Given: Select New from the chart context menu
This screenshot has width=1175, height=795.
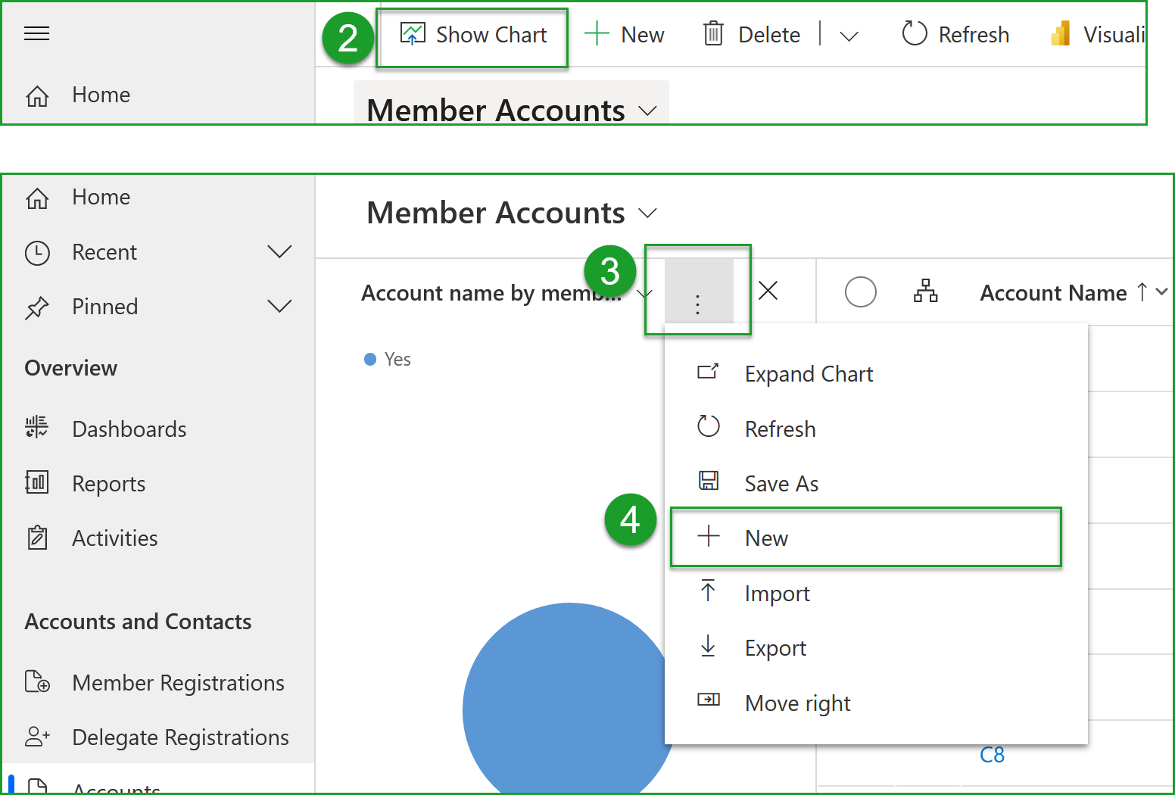Looking at the screenshot, I should tap(766, 538).
